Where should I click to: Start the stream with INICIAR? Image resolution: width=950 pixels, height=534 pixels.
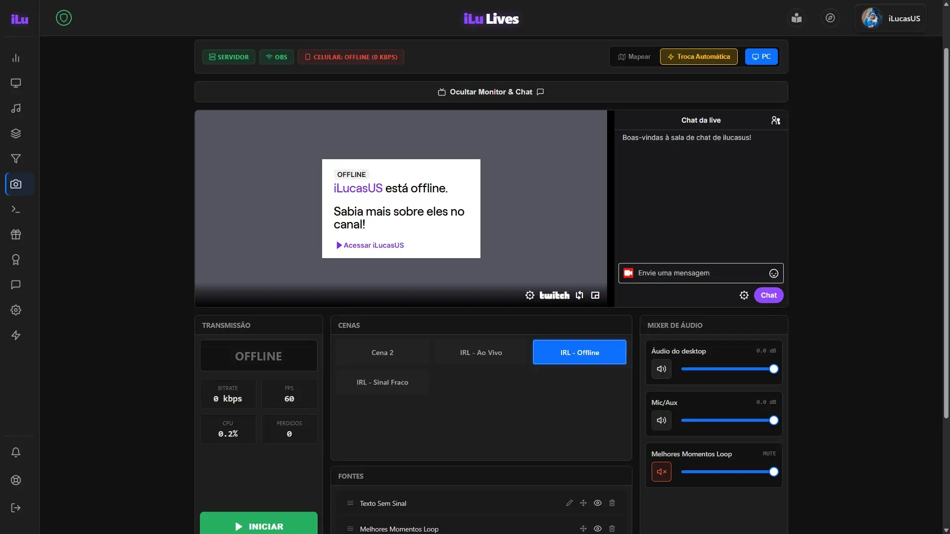(259, 523)
